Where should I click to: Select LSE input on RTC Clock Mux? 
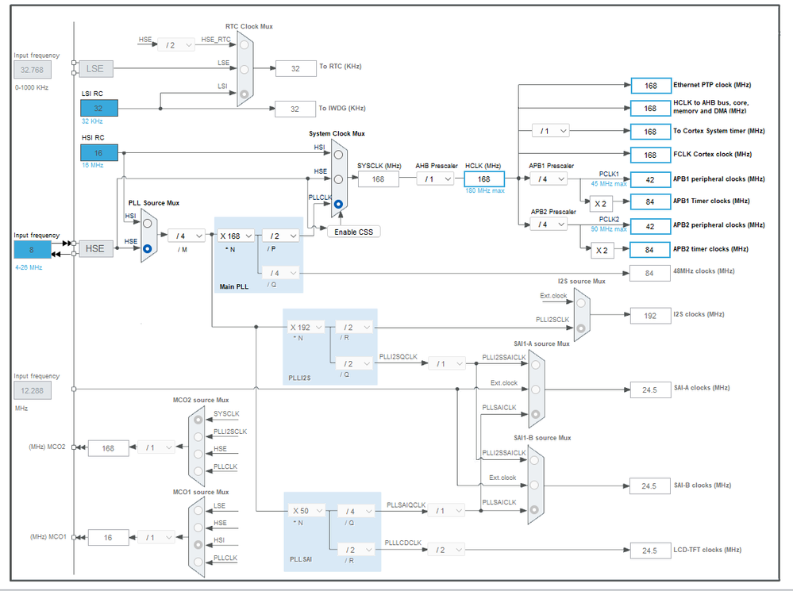pyautogui.click(x=244, y=69)
